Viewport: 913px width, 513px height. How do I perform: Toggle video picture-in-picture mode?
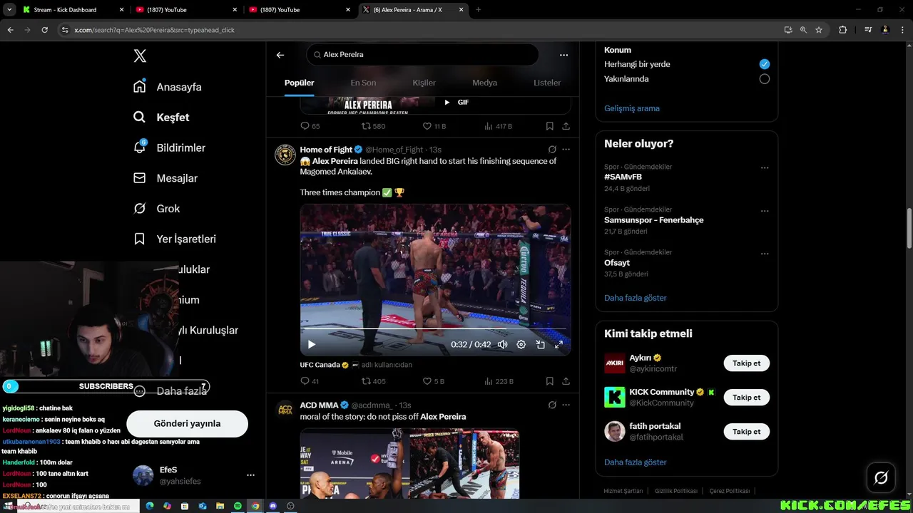[x=540, y=344]
